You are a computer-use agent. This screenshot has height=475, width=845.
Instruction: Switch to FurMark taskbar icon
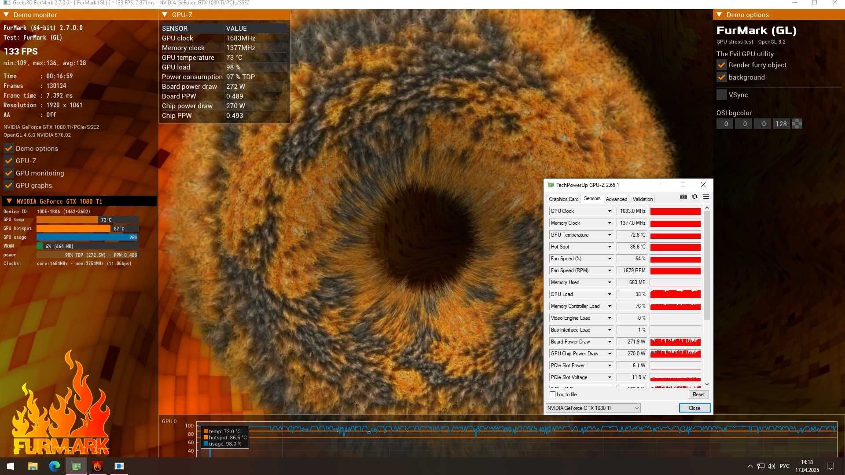click(98, 466)
